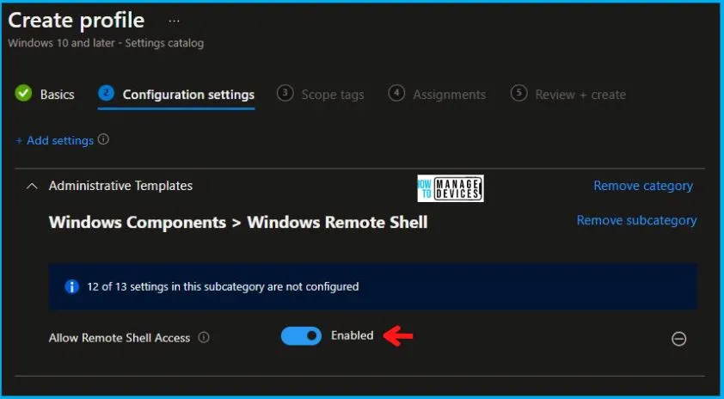
Task: Click the step 5 Review circle icon
Action: tap(518, 94)
